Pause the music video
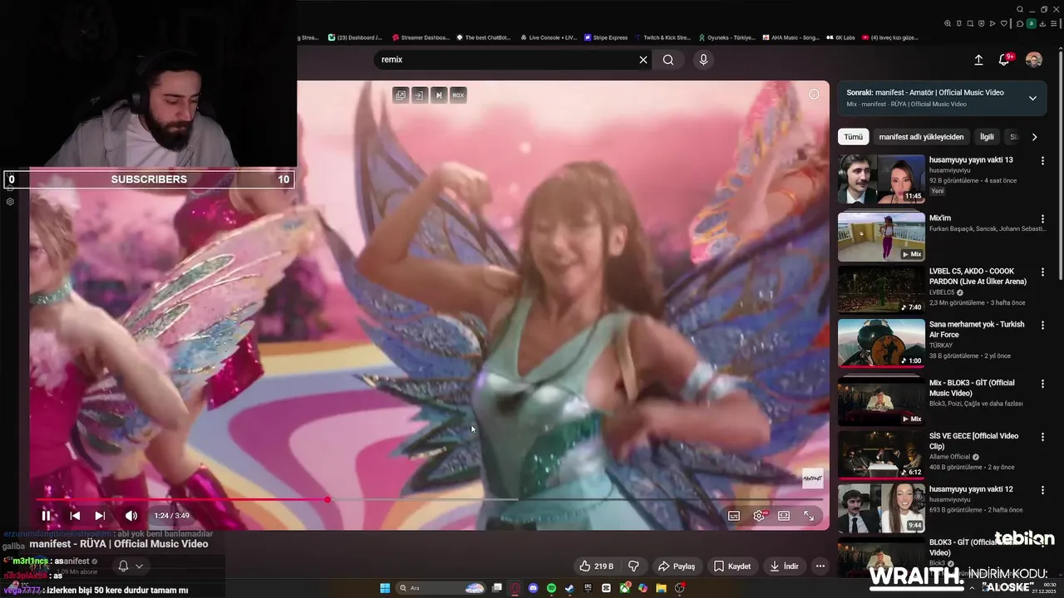 46,516
